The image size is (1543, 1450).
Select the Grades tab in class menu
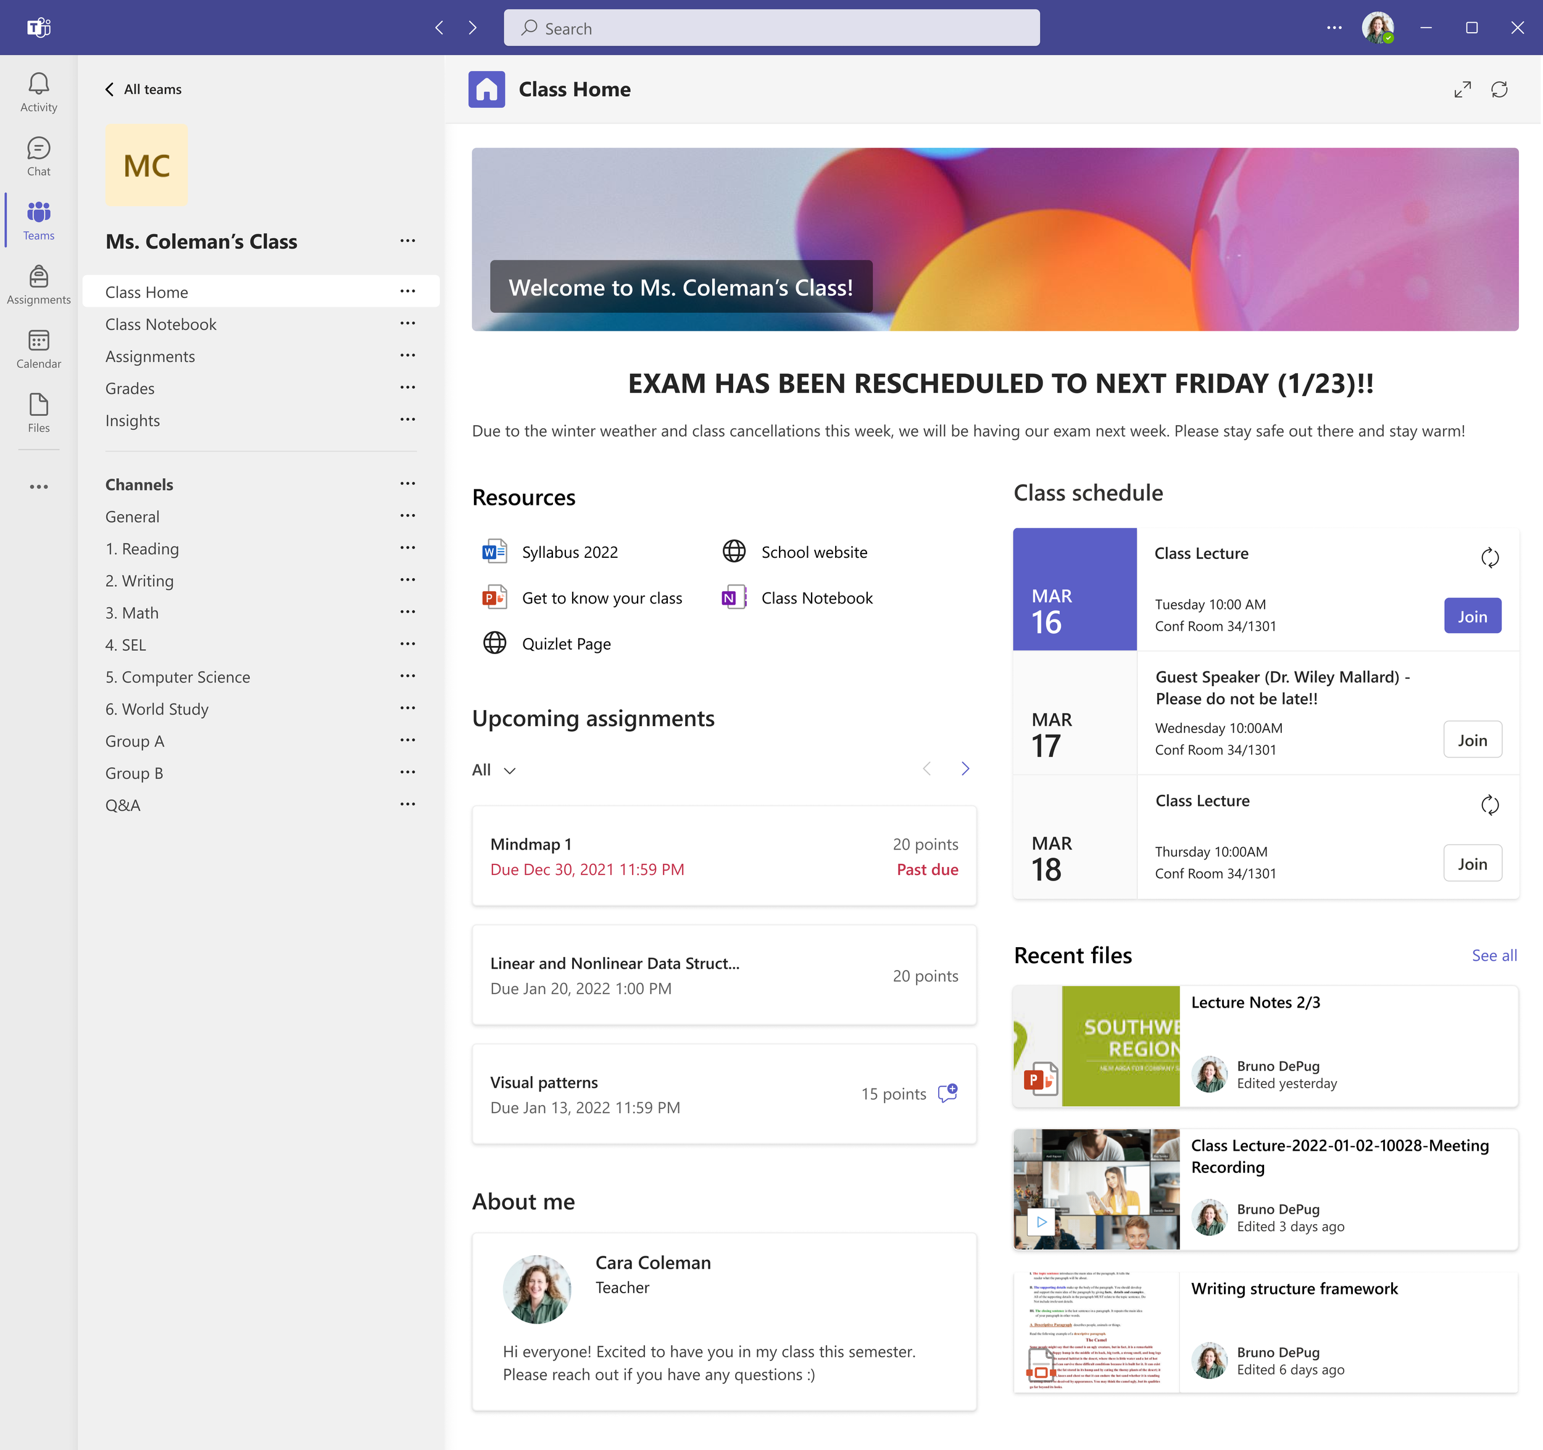pos(130,389)
